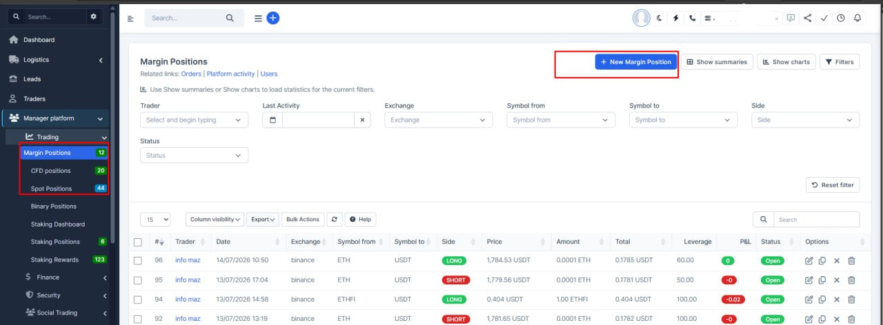Click the phone icon in the header
The width and height of the screenshot is (883, 325).
[x=693, y=19]
